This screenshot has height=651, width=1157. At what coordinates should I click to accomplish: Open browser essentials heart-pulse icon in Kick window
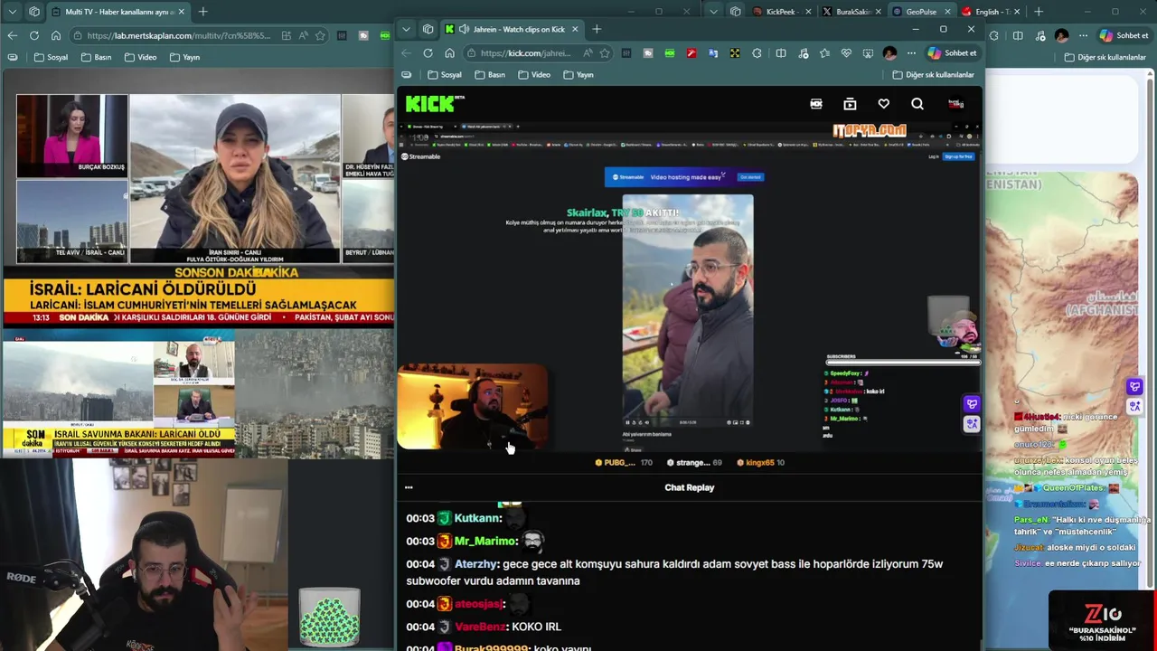(846, 53)
